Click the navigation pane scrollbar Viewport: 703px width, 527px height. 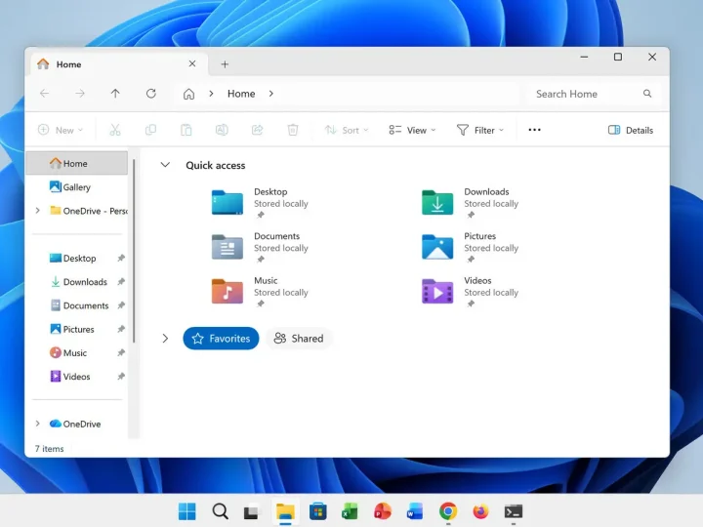pyautogui.click(x=134, y=251)
